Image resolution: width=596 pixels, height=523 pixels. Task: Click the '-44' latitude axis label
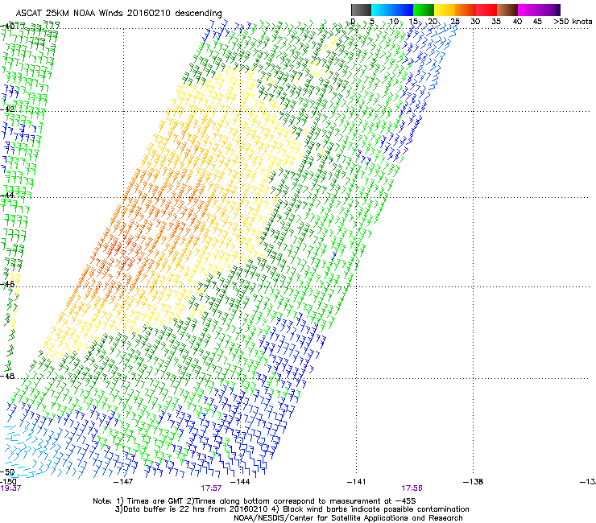7,196
